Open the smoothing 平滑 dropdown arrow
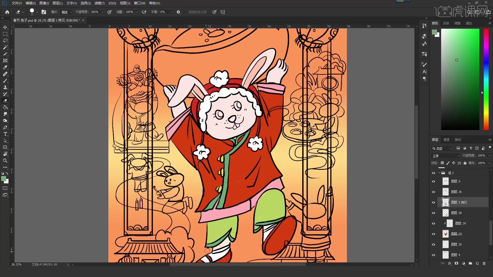Viewport: 493px width, 277px height. 172,12
